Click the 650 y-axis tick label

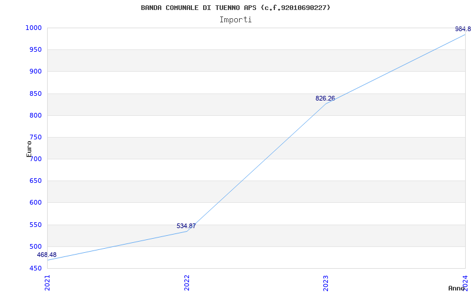pyautogui.click(x=35, y=181)
